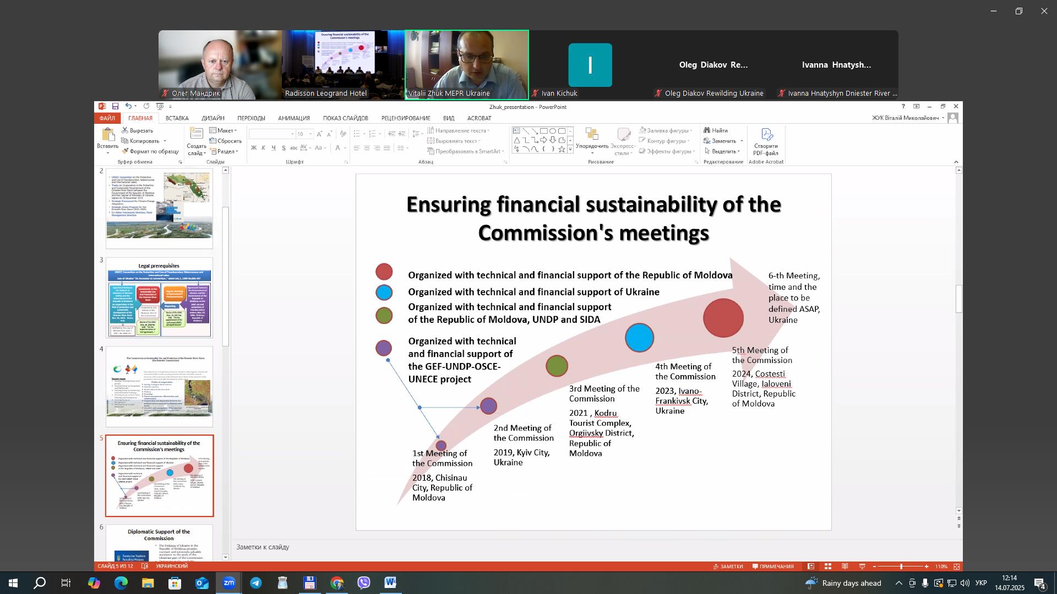The width and height of the screenshot is (1057, 594).
Task: Click Формат по образцу format painter
Action: (x=150, y=151)
